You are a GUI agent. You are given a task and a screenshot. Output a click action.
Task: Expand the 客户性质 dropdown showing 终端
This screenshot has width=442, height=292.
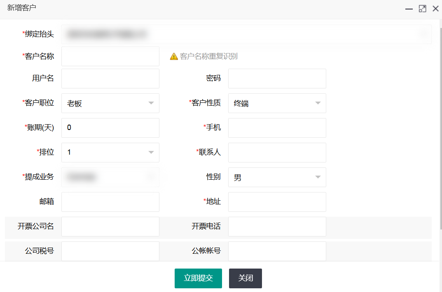click(x=277, y=103)
